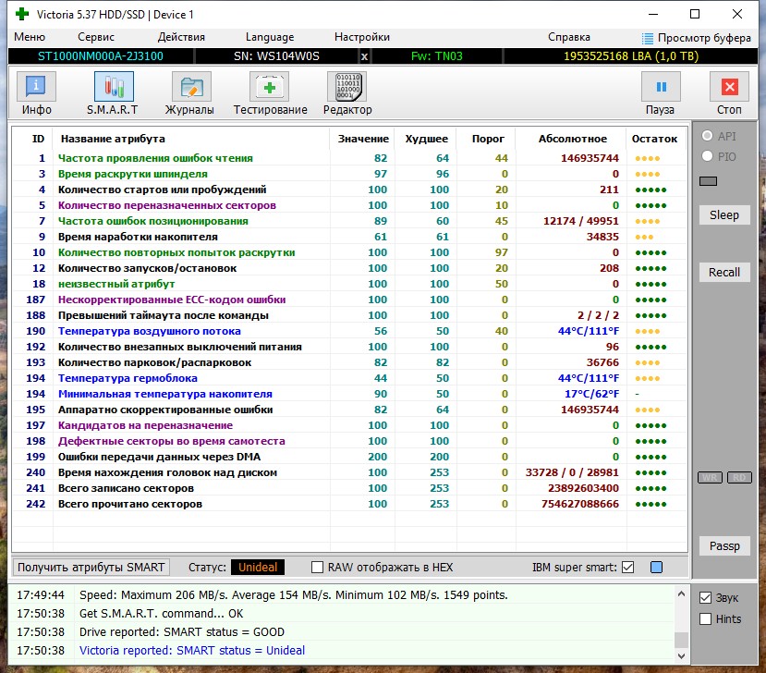Toggle IBM super smart checkbox
766x673 pixels.
click(628, 567)
